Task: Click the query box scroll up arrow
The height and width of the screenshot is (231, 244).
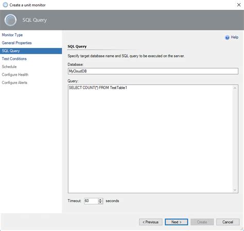Action: (x=235, y=88)
